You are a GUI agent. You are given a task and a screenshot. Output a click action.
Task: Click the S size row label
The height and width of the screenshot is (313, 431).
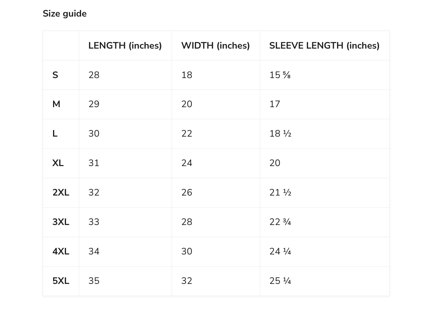point(55,75)
